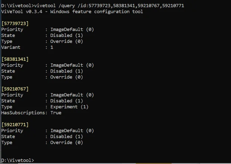The height and width of the screenshot is (164, 231).
Task: Click Disabled (1) state under 59210771
Action: click(67, 136)
